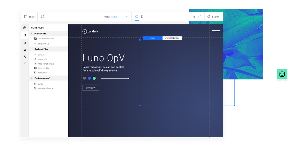Open stripeAPI.js file

pyautogui.click(x=44, y=44)
